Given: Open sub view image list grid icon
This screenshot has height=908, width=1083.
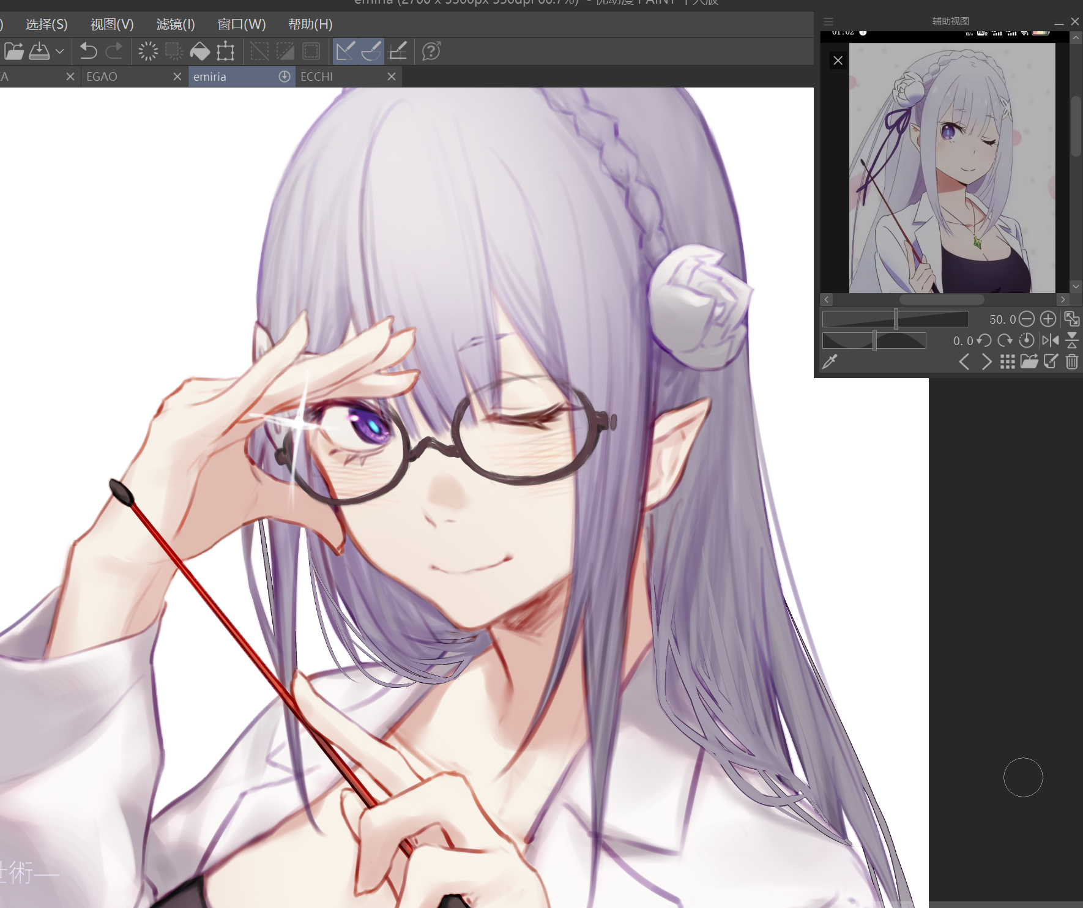Looking at the screenshot, I should point(1008,362).
